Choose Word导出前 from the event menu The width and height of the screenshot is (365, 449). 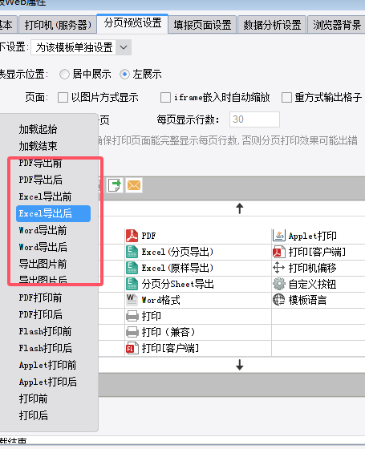(43, 230)
